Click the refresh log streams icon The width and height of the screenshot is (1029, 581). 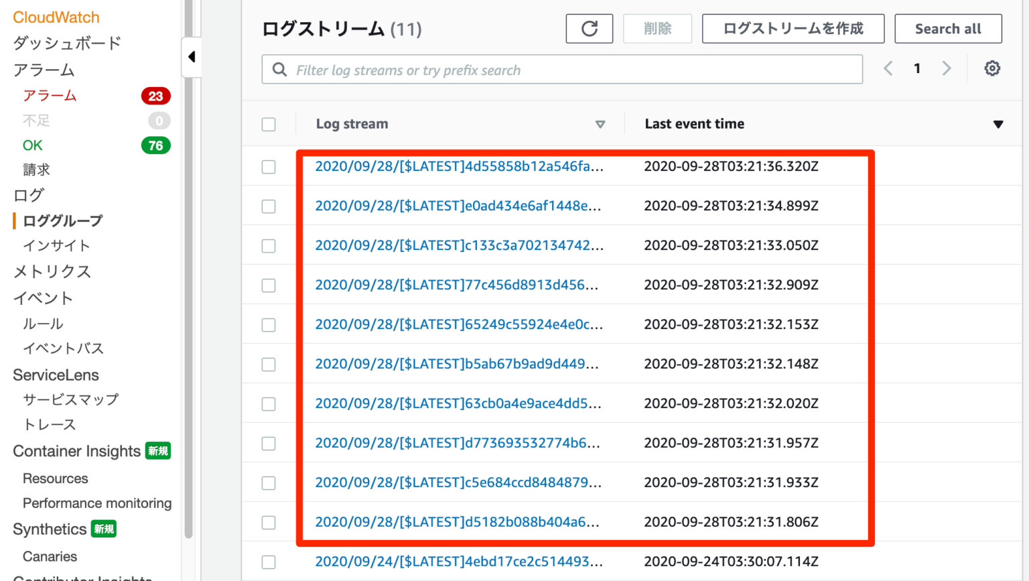pos(589,29)
